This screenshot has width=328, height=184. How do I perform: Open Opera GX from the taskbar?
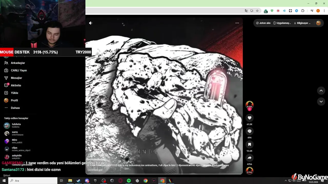(120, 181)
